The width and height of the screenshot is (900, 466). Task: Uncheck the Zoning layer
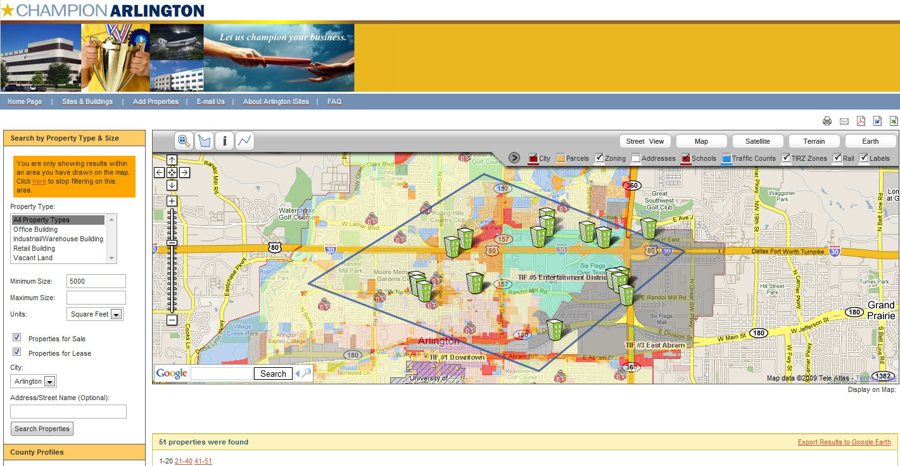tap(599, 158)
